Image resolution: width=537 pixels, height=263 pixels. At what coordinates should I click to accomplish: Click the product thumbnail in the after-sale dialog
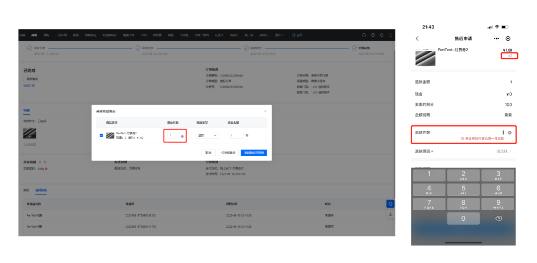(110, 135)
